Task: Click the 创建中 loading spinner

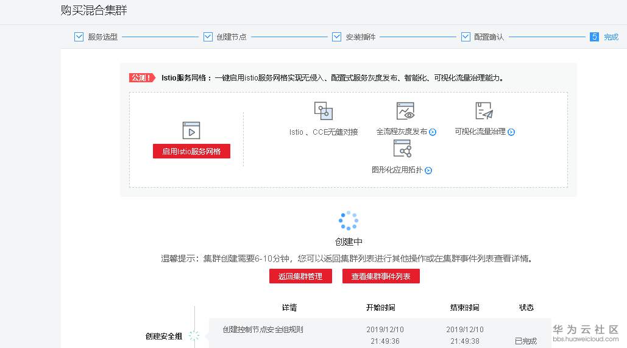Action: point(349,221)
